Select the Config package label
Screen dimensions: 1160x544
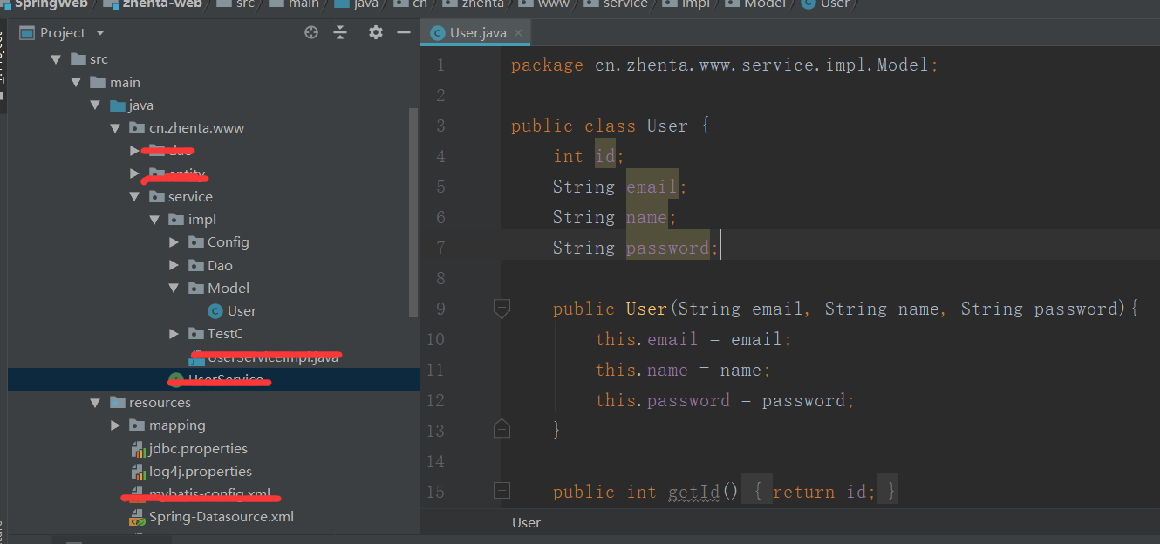pos(229,242)
